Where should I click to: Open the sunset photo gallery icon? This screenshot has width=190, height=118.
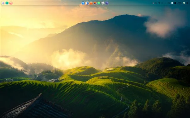pyautogui.click(x=95, y=3)
